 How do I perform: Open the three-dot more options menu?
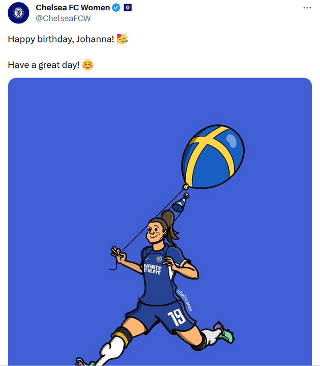tap(307, 8)
